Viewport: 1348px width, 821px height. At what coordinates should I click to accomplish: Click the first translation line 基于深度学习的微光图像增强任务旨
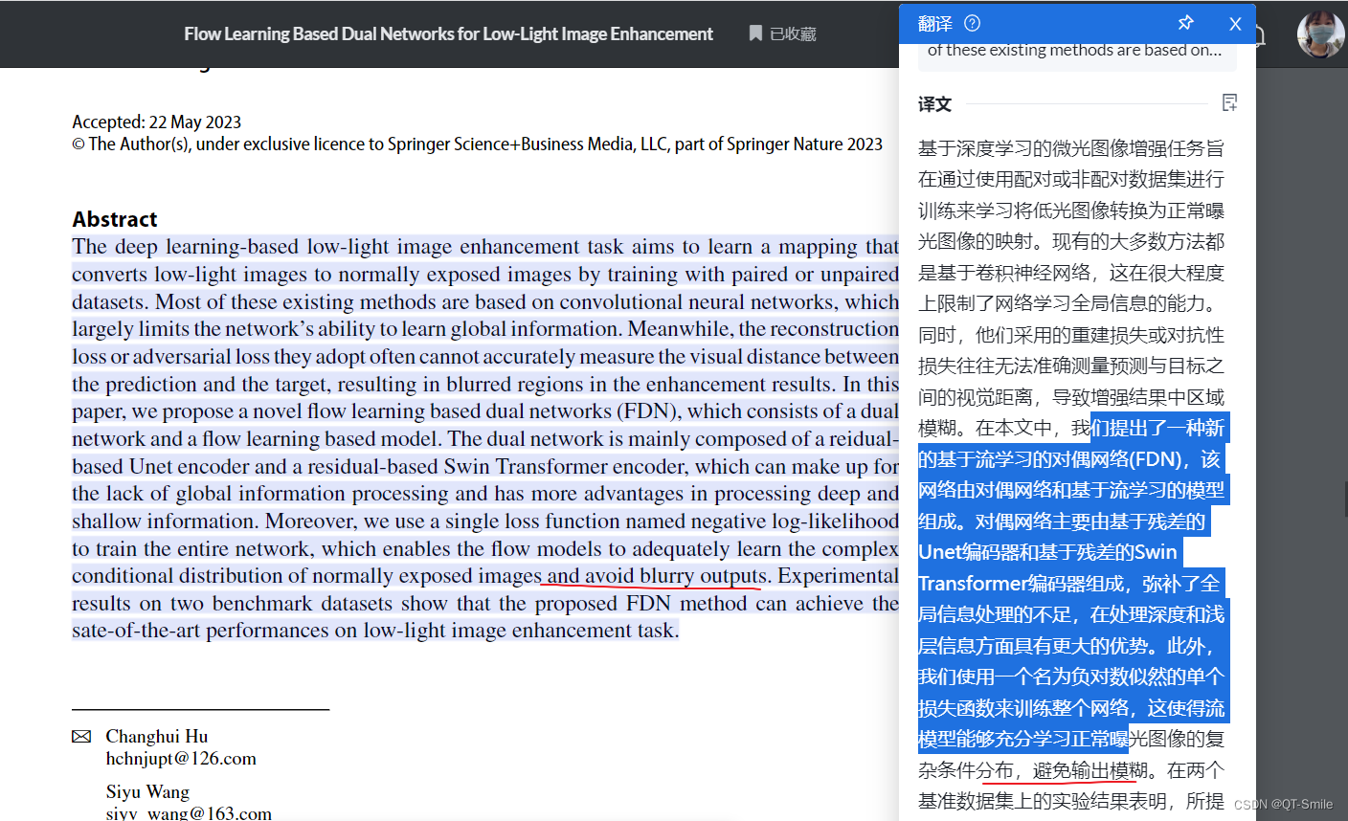[1071, 148]
